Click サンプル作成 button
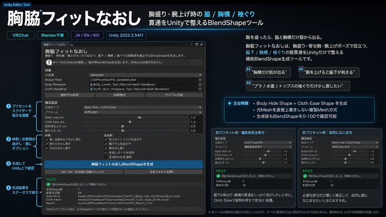386x217 pixels. (174, 95)
